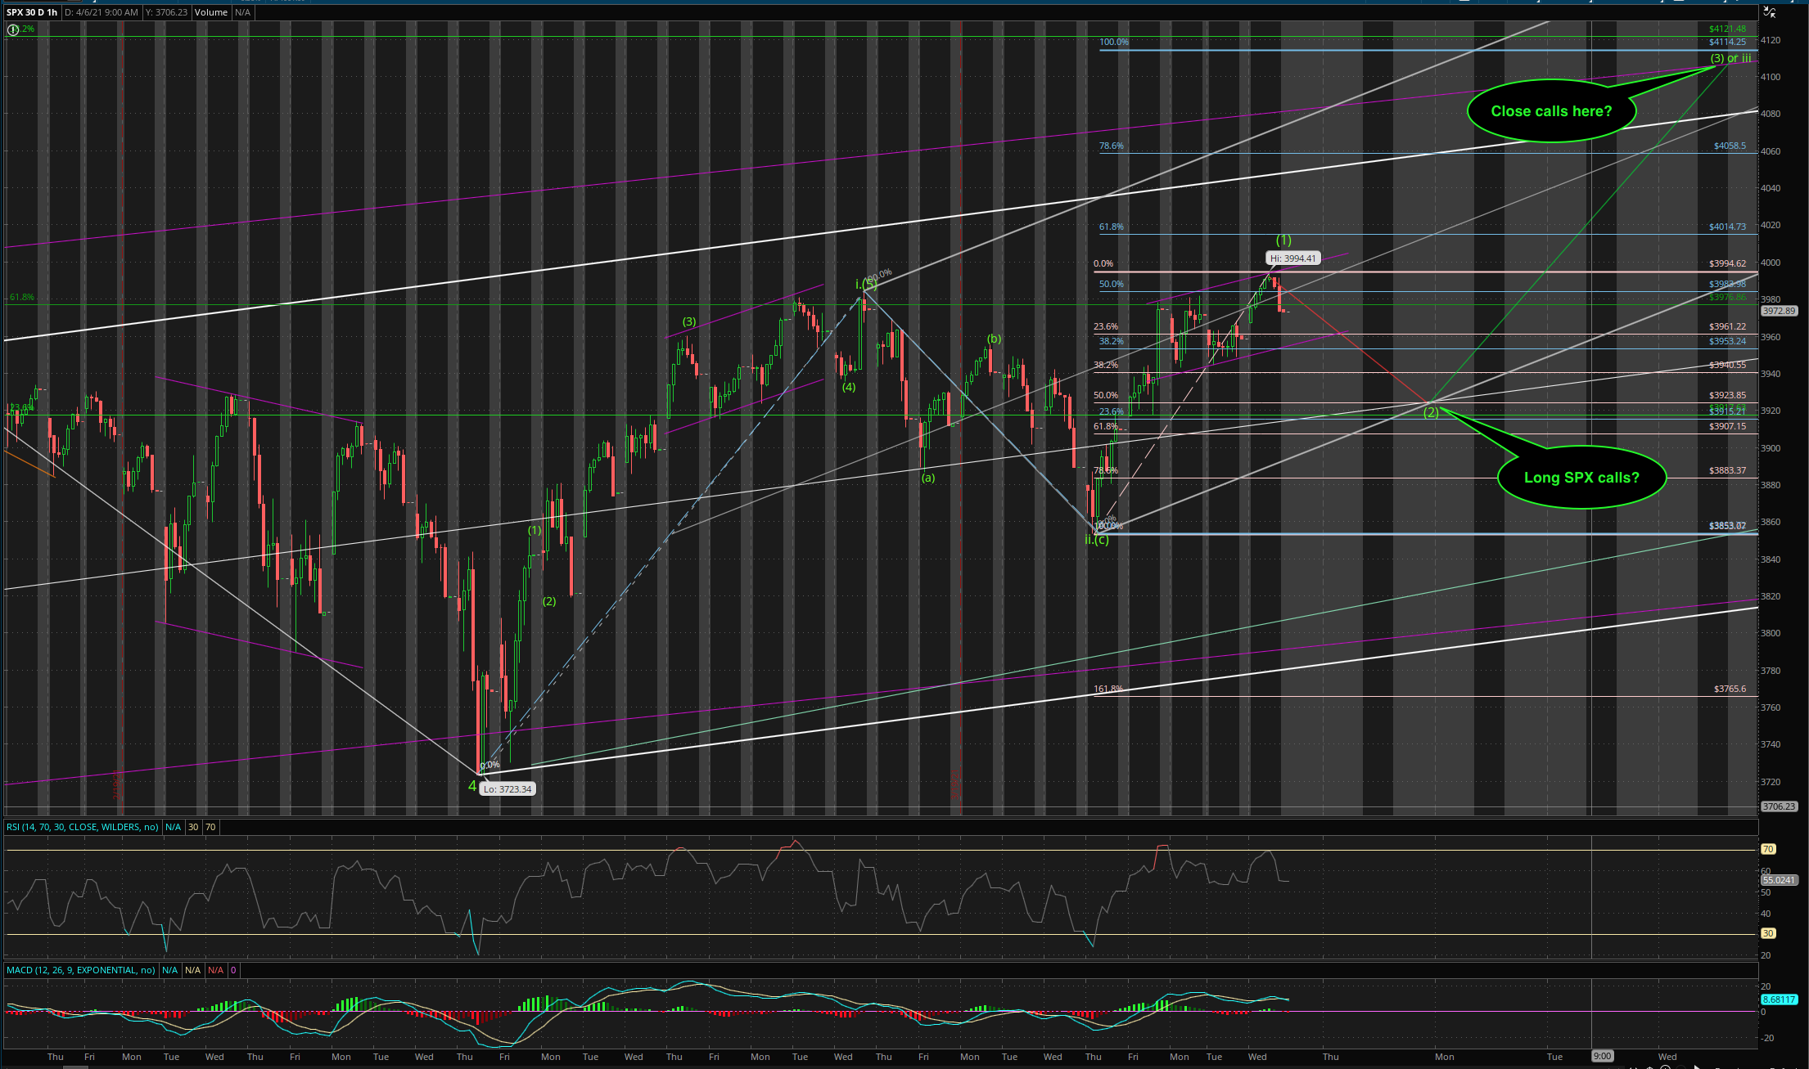Click the RSI study title label

click(x=83, y=827)
